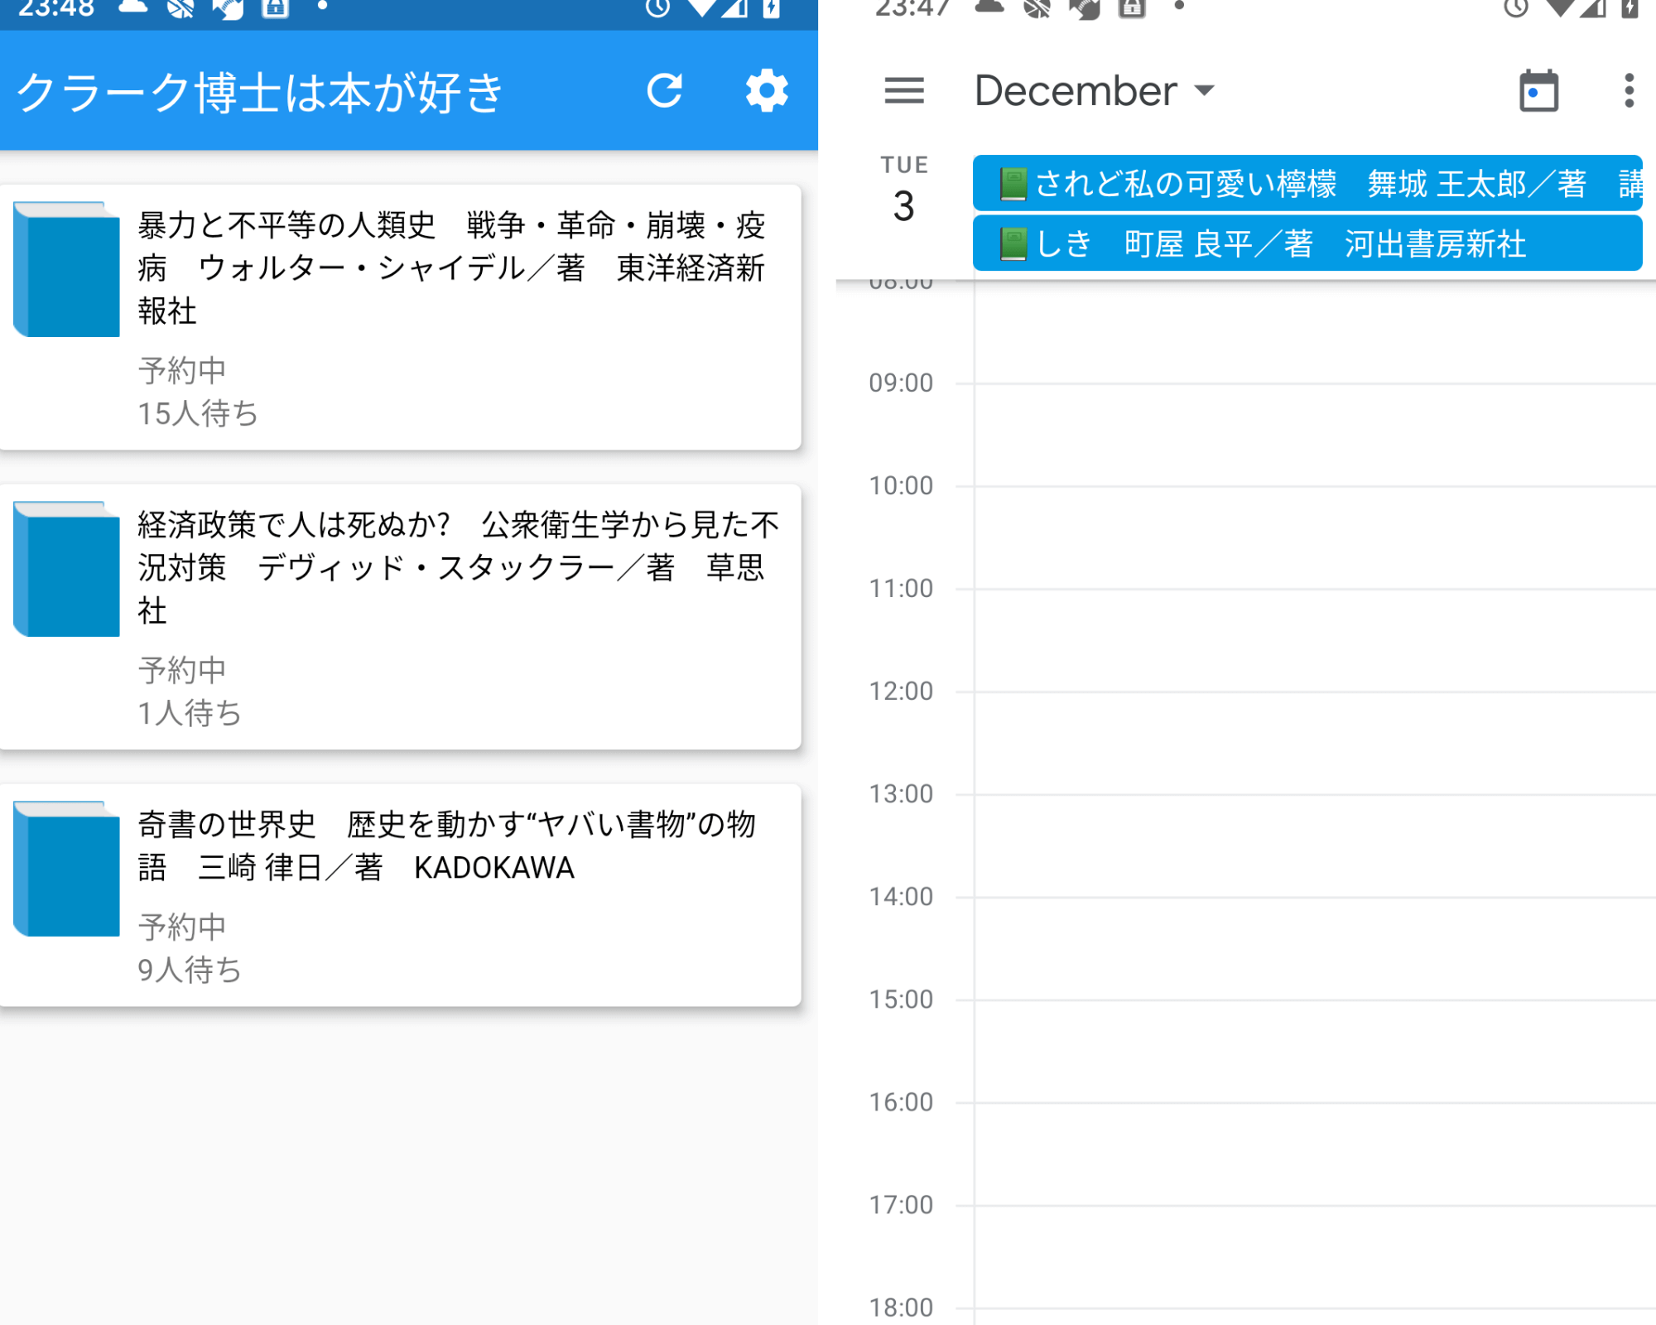1656x1325 pixels.
Task: Tap the blue book icon beside 奇書の世界史
Action: [x=66, y=869]
